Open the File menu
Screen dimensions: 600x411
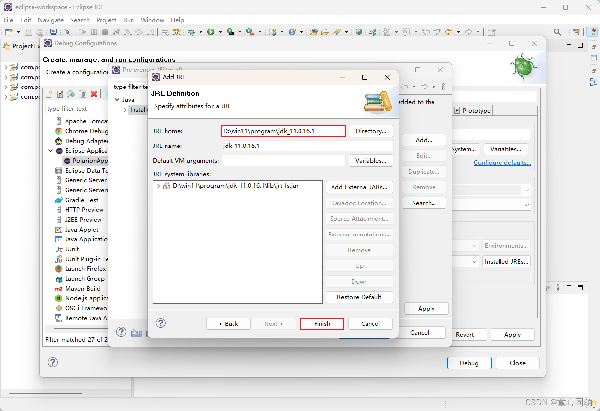tap(9, 20)
